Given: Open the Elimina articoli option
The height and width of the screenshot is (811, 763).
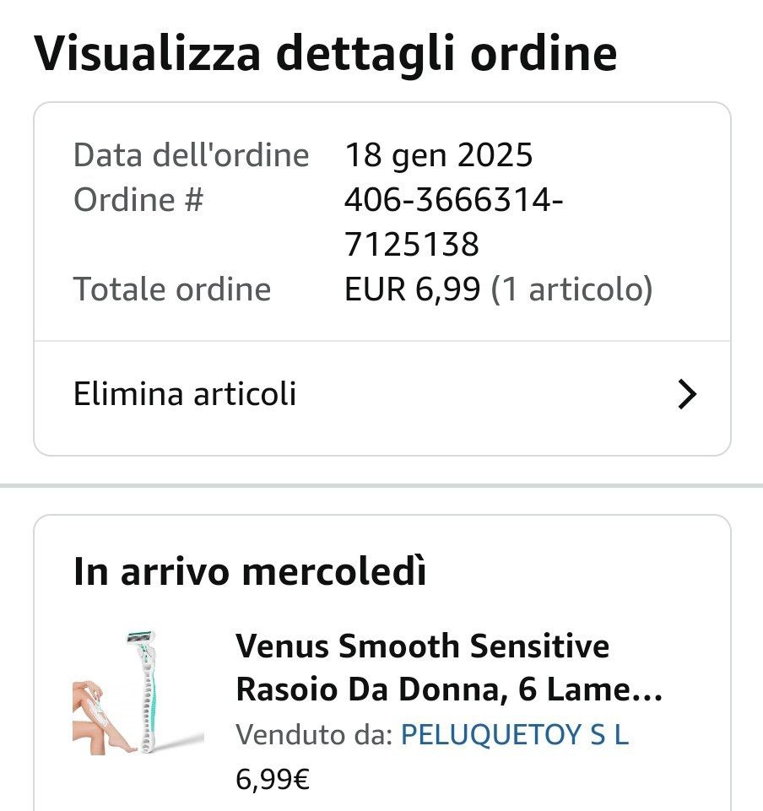Looking at the screenshot, I should [x=185, y=394].
